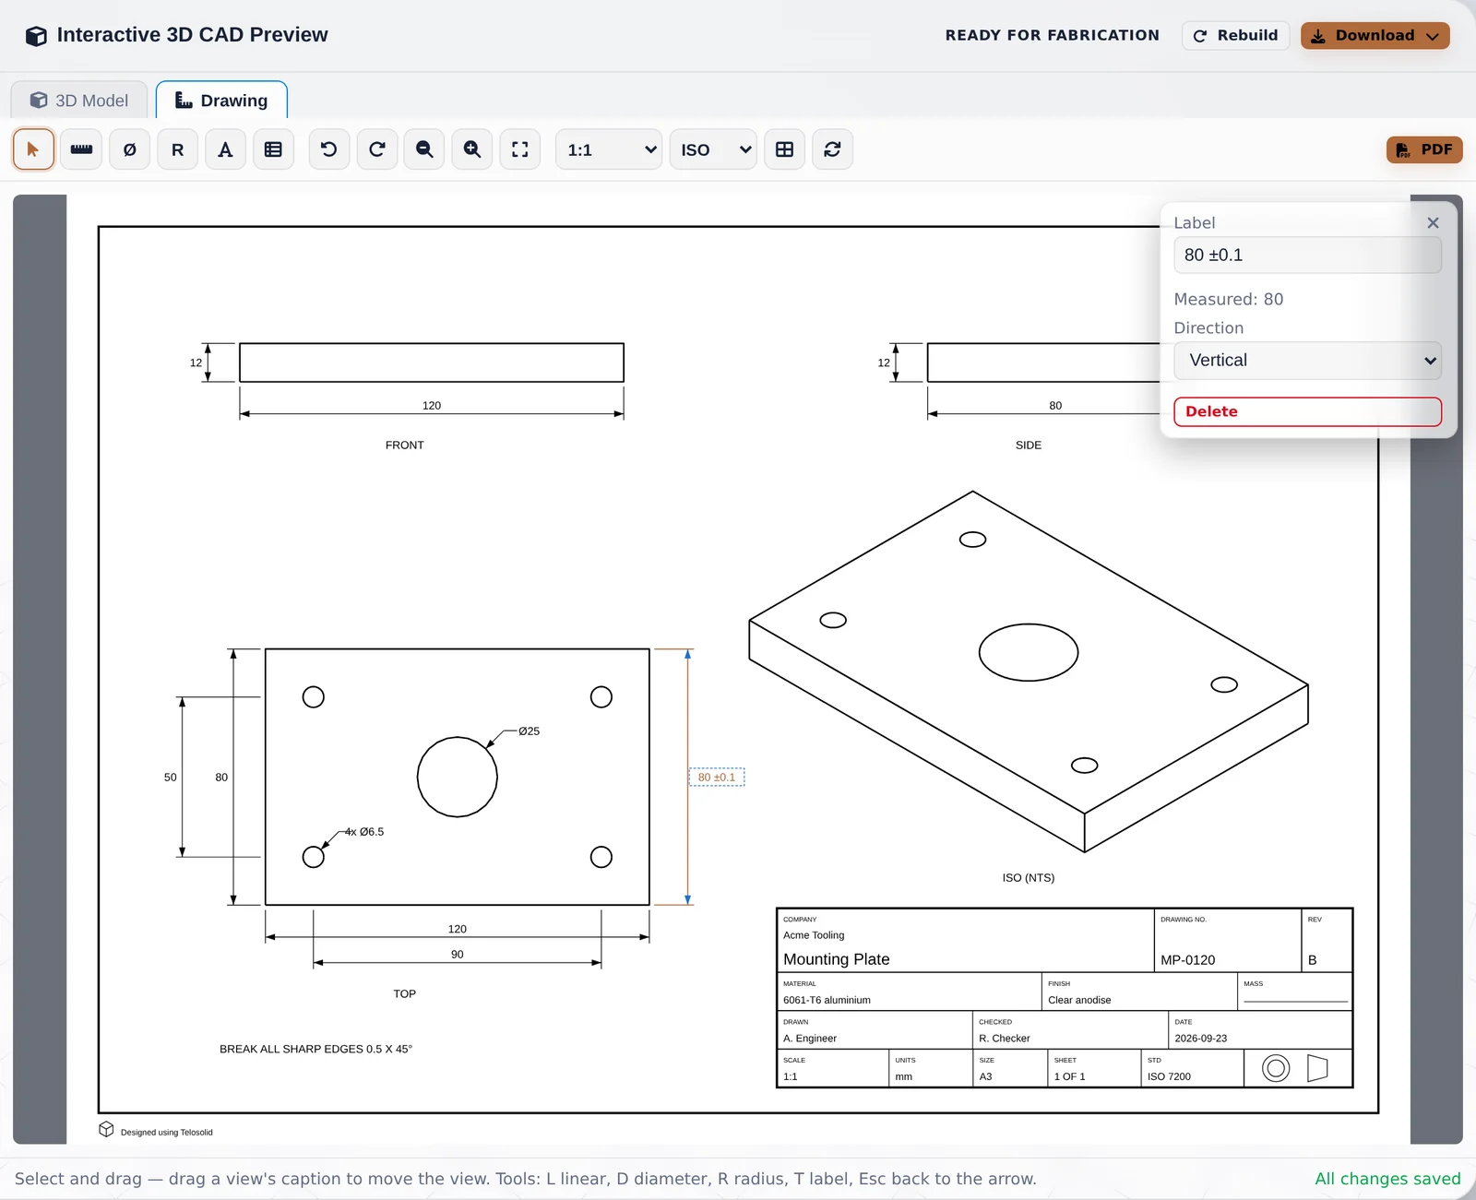Open the title block table tool
This screenshot has width=1476, height=1200.
(x=273, y=149)
